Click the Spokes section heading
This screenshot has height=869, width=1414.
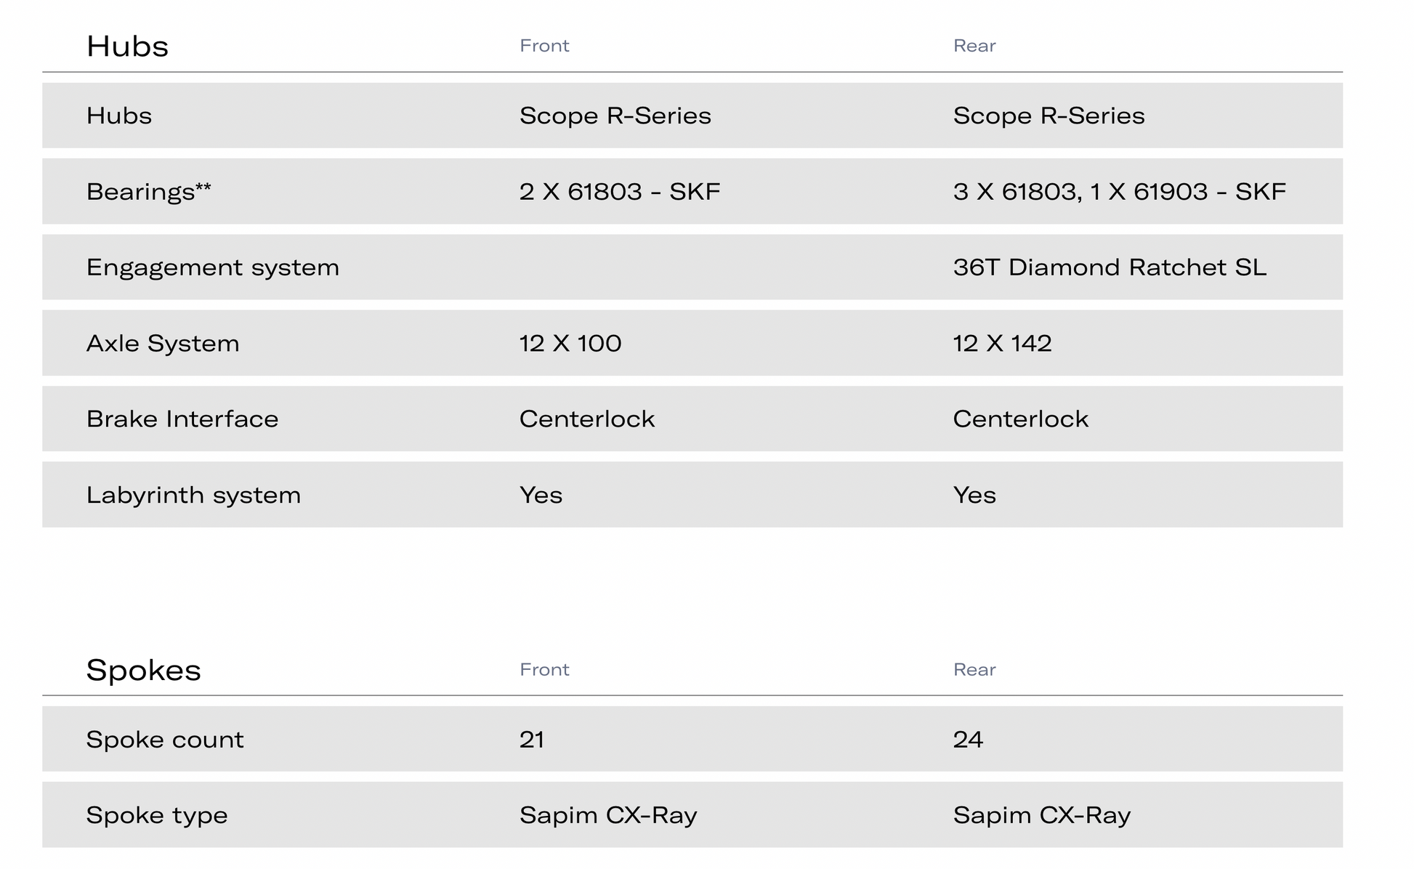click(143, 670)
